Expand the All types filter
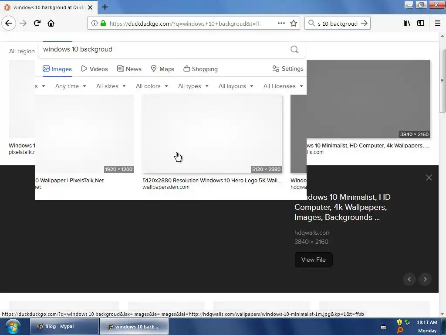Screen dimensions: 446x335 pyautogui.click(x=193, y=86)
